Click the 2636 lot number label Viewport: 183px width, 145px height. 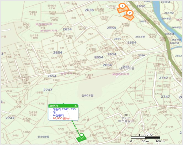[x=89, y=10]
